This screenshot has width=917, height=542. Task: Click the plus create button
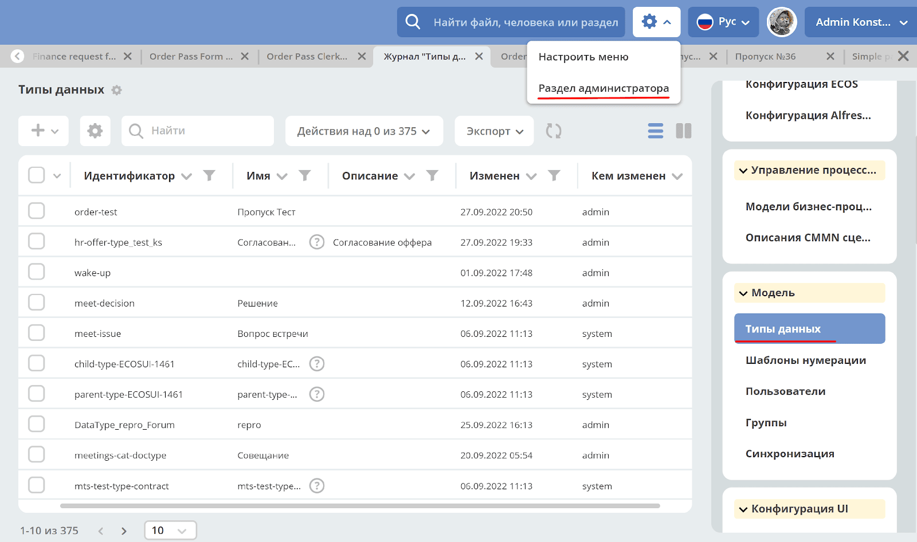point(44,131)
